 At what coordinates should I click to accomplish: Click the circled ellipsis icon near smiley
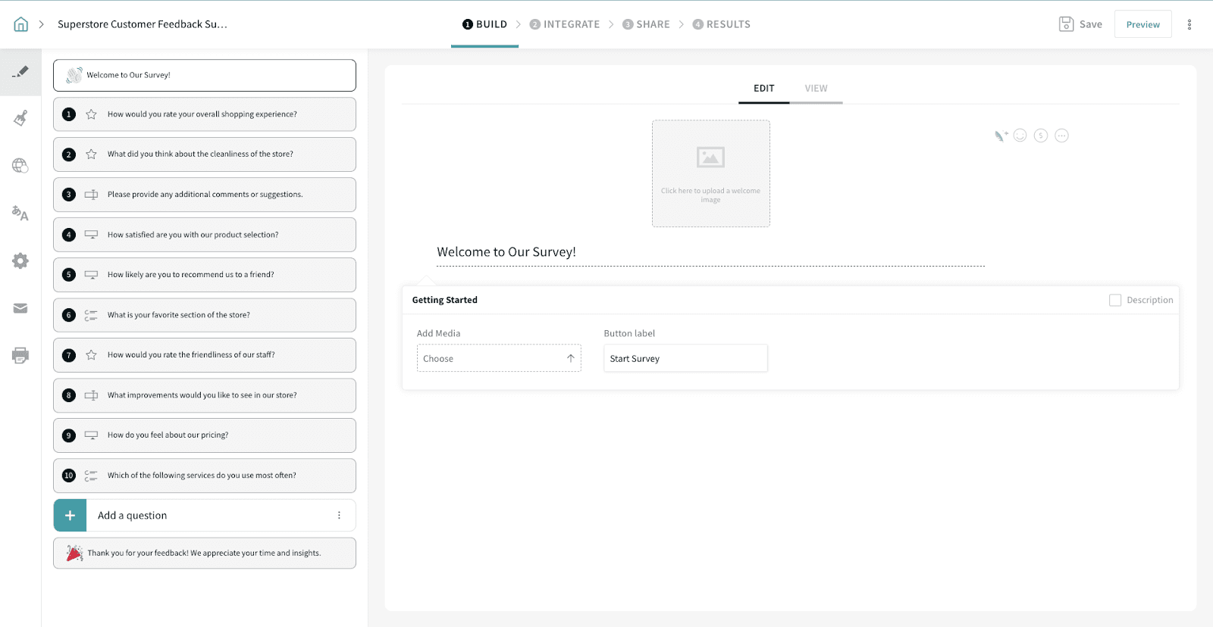[x=1061, y=136]
